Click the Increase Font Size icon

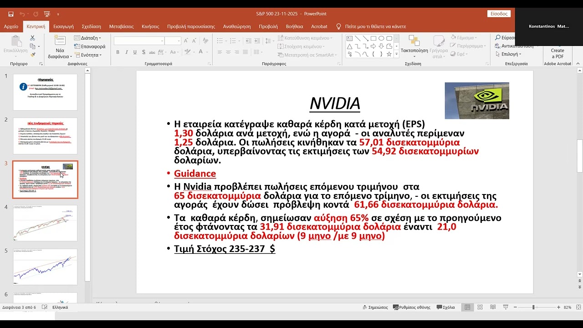(x=187, y=41)
